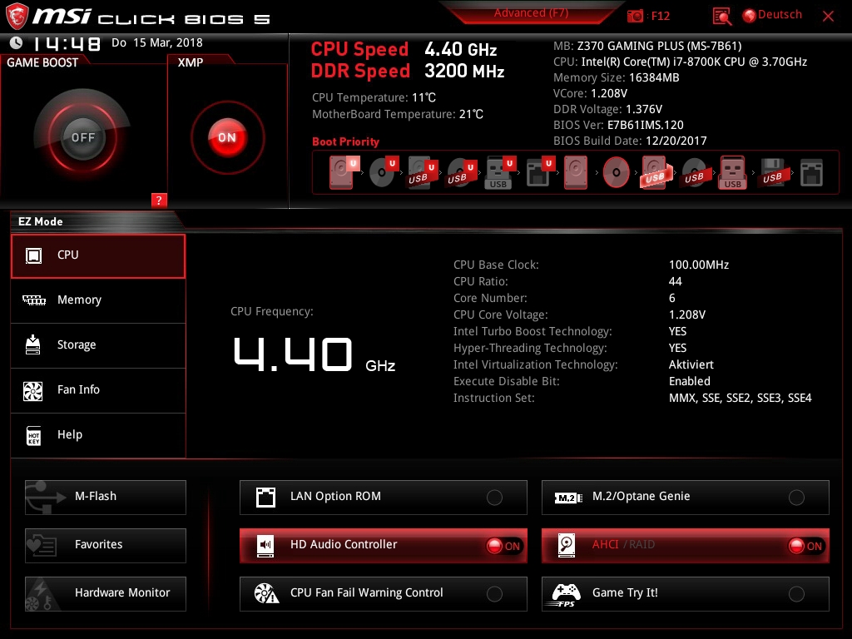Select the CPU tab in EZ Mode
Screen dimensions: 852x639
98,256
